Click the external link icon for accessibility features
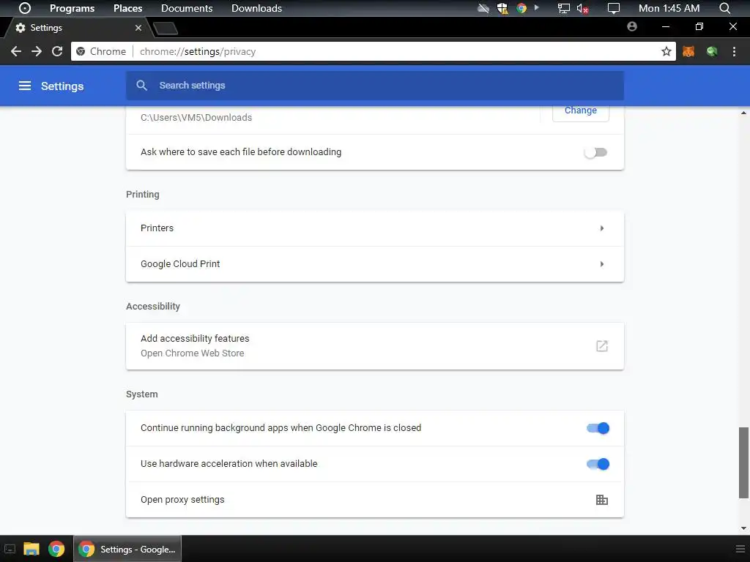The width and height of the screenshot is (750, 562). pos(602,346)
